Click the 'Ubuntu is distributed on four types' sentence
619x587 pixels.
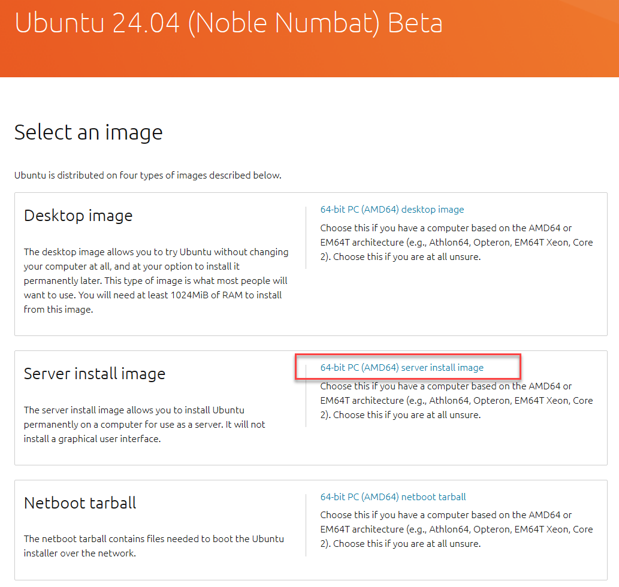[147, 176]
